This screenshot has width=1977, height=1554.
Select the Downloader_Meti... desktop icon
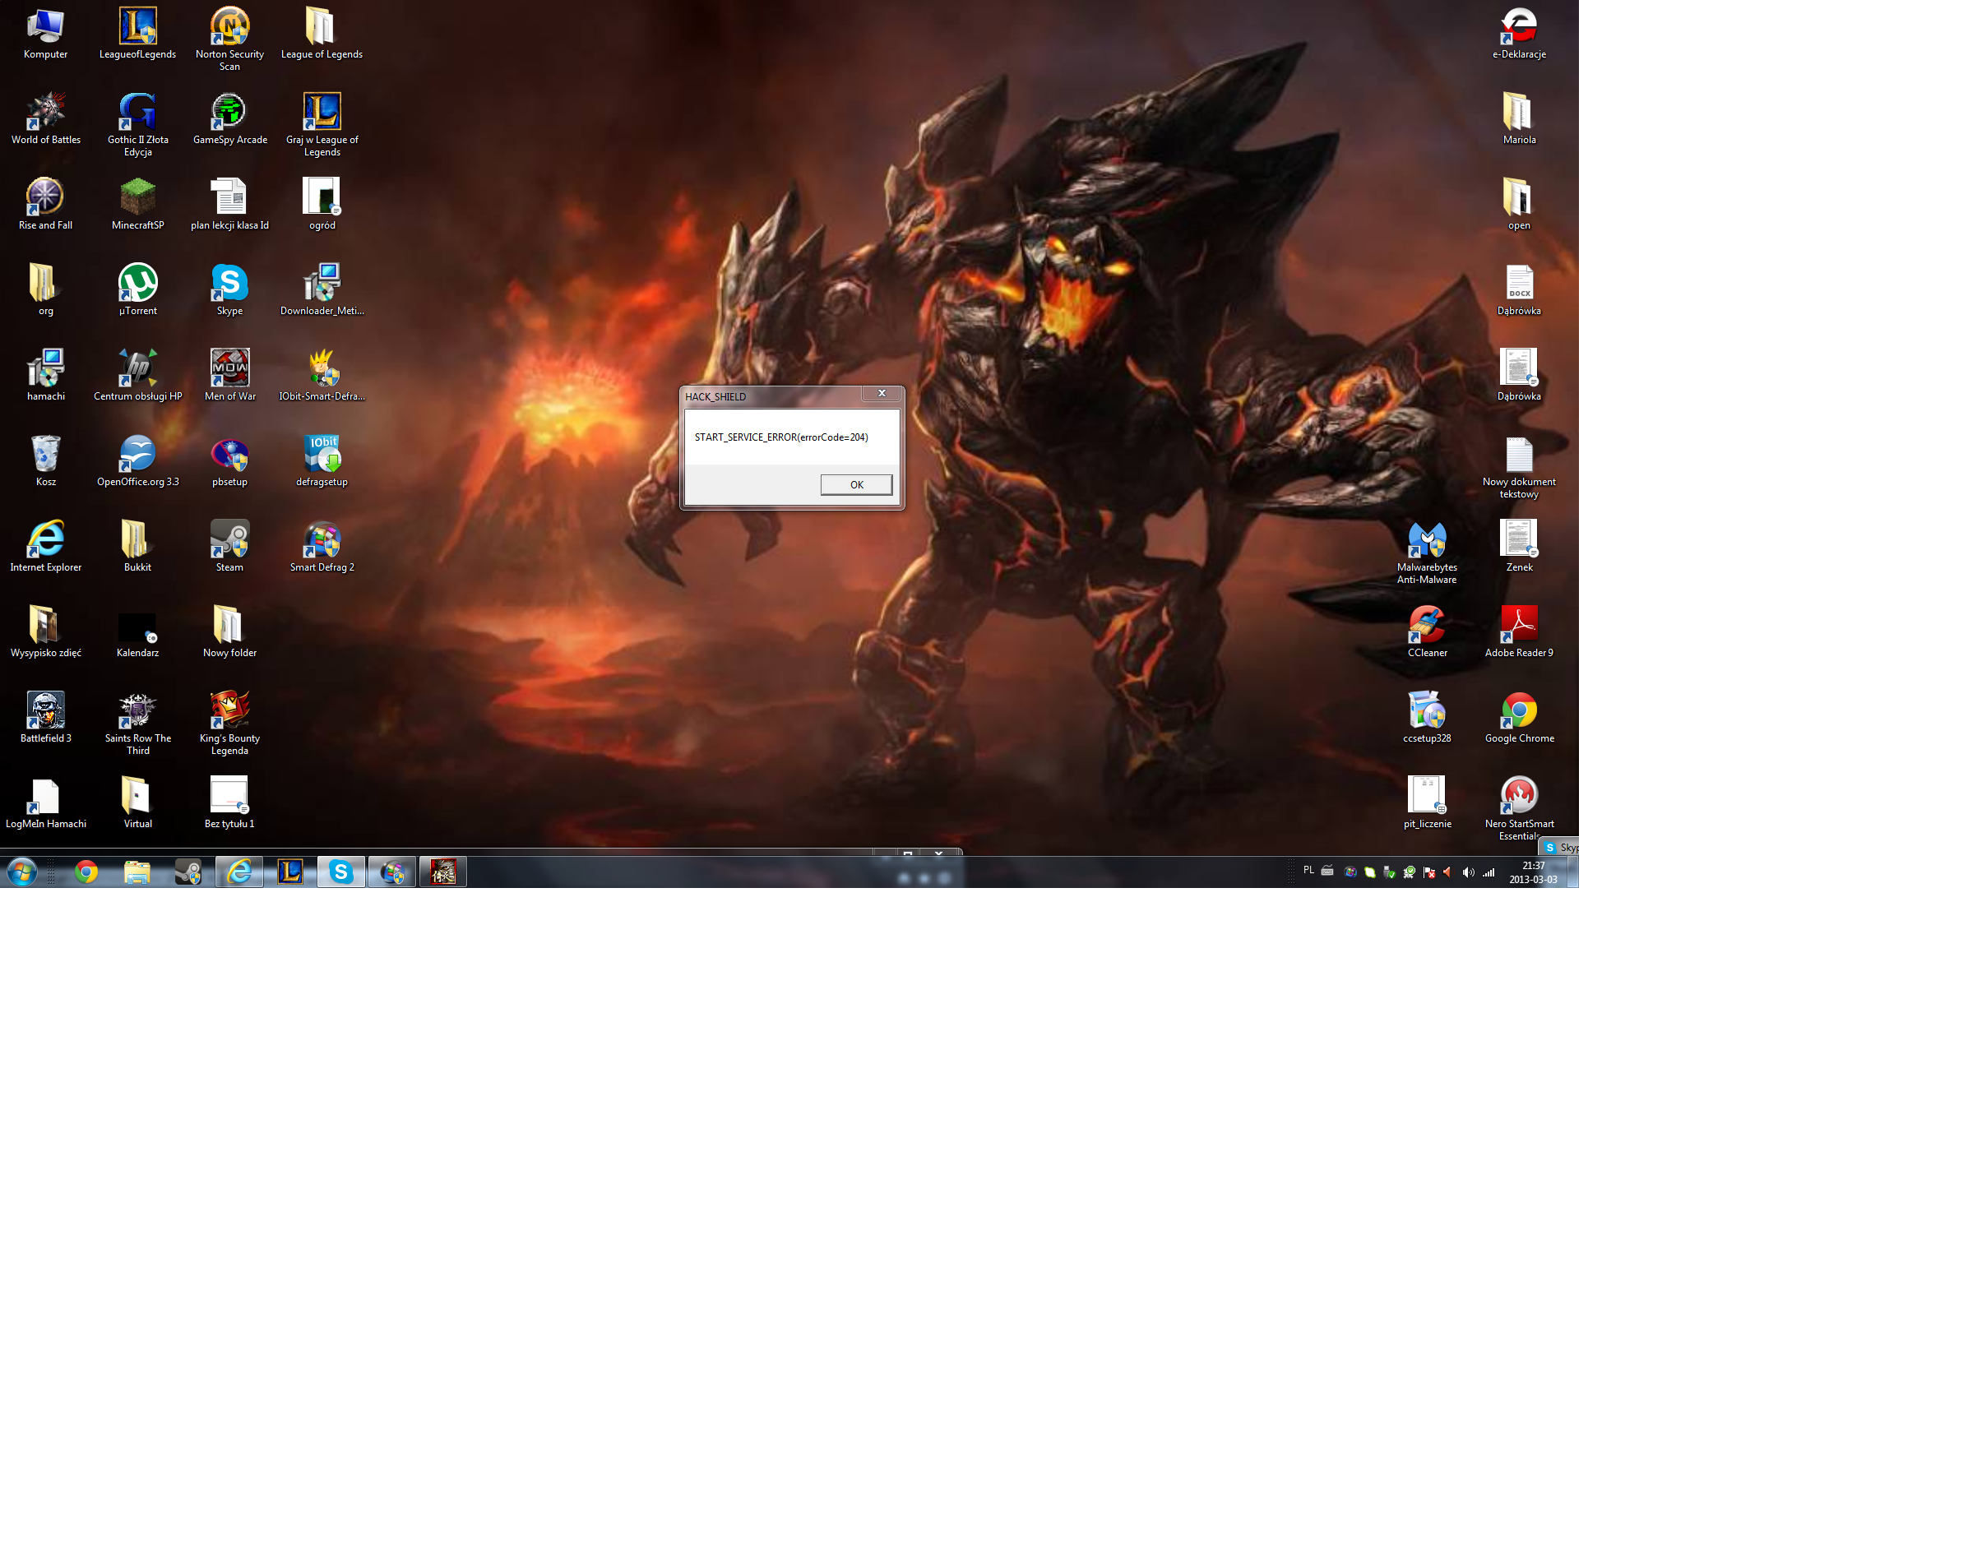point(322,290)
